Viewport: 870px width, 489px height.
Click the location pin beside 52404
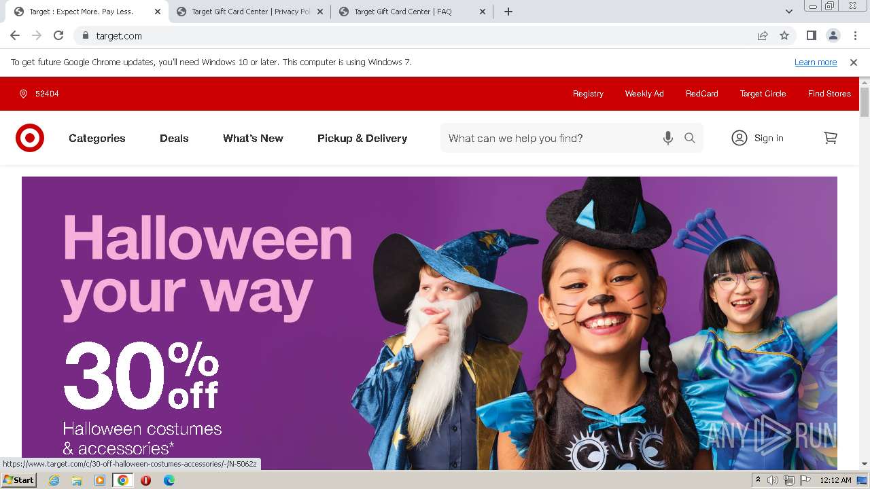tap(23, 94)
